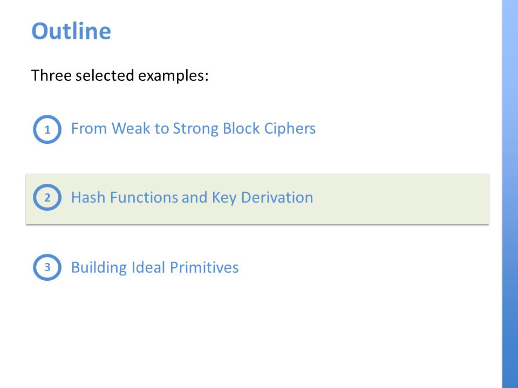The image size is (518, 388).
Task: Click the numbered circle 2 icon
Action: 47,197
